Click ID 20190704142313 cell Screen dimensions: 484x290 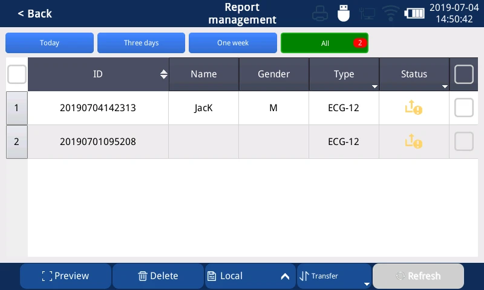98,108
